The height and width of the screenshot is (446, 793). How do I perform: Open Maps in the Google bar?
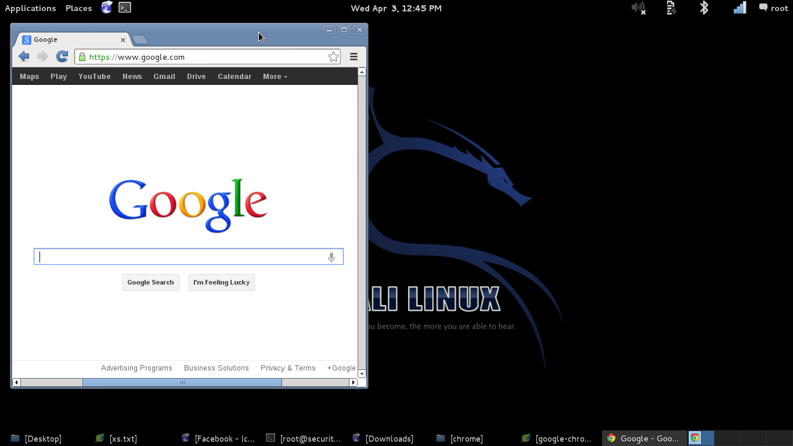[30, 76]
